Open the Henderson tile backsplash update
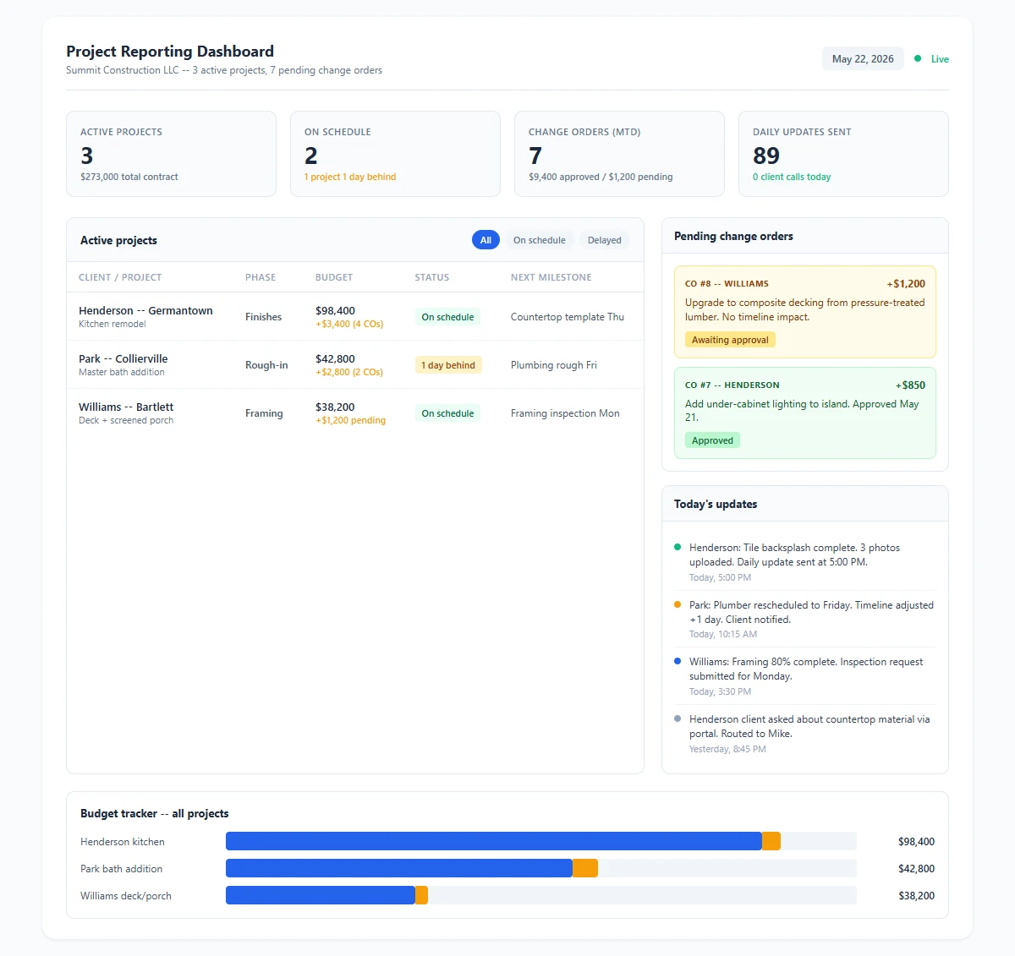Image resolution: width=1015 pixels, height=956 pixels. click(x=805, y=562)
